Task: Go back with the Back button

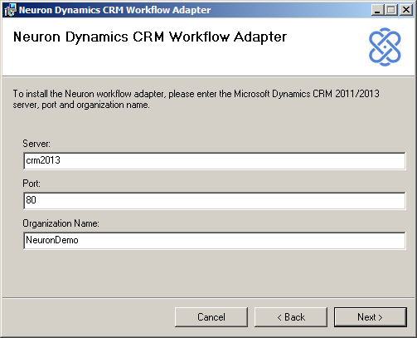Action: [291, 317]
